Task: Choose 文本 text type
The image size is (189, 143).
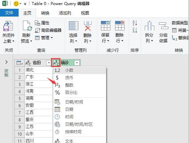Action: [80, 141]
